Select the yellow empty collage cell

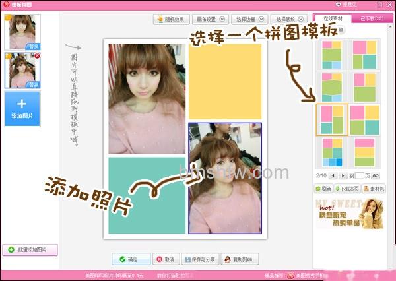click(225, 82)
